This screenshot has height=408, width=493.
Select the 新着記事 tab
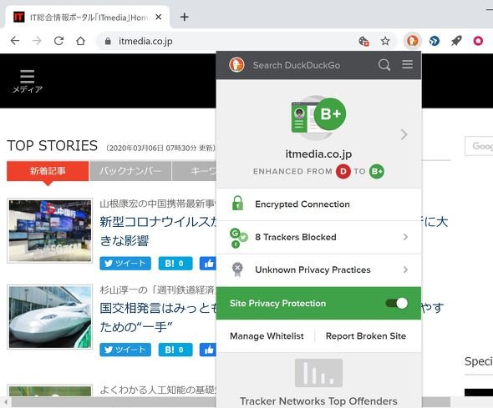point(48,171)
